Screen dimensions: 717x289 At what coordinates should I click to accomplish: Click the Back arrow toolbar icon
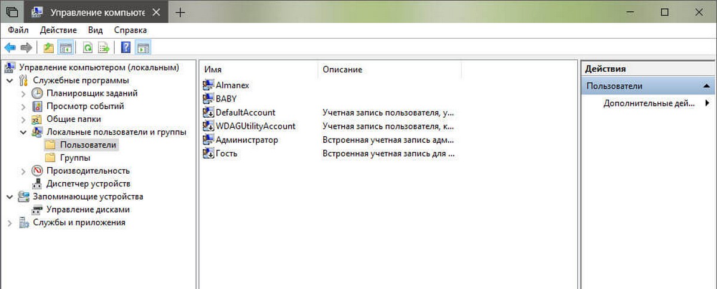pyautogui.click(x=10, y=48)
